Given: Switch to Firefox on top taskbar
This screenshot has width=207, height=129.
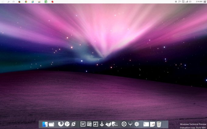Looking at the screenshot, I should (19, 2).
